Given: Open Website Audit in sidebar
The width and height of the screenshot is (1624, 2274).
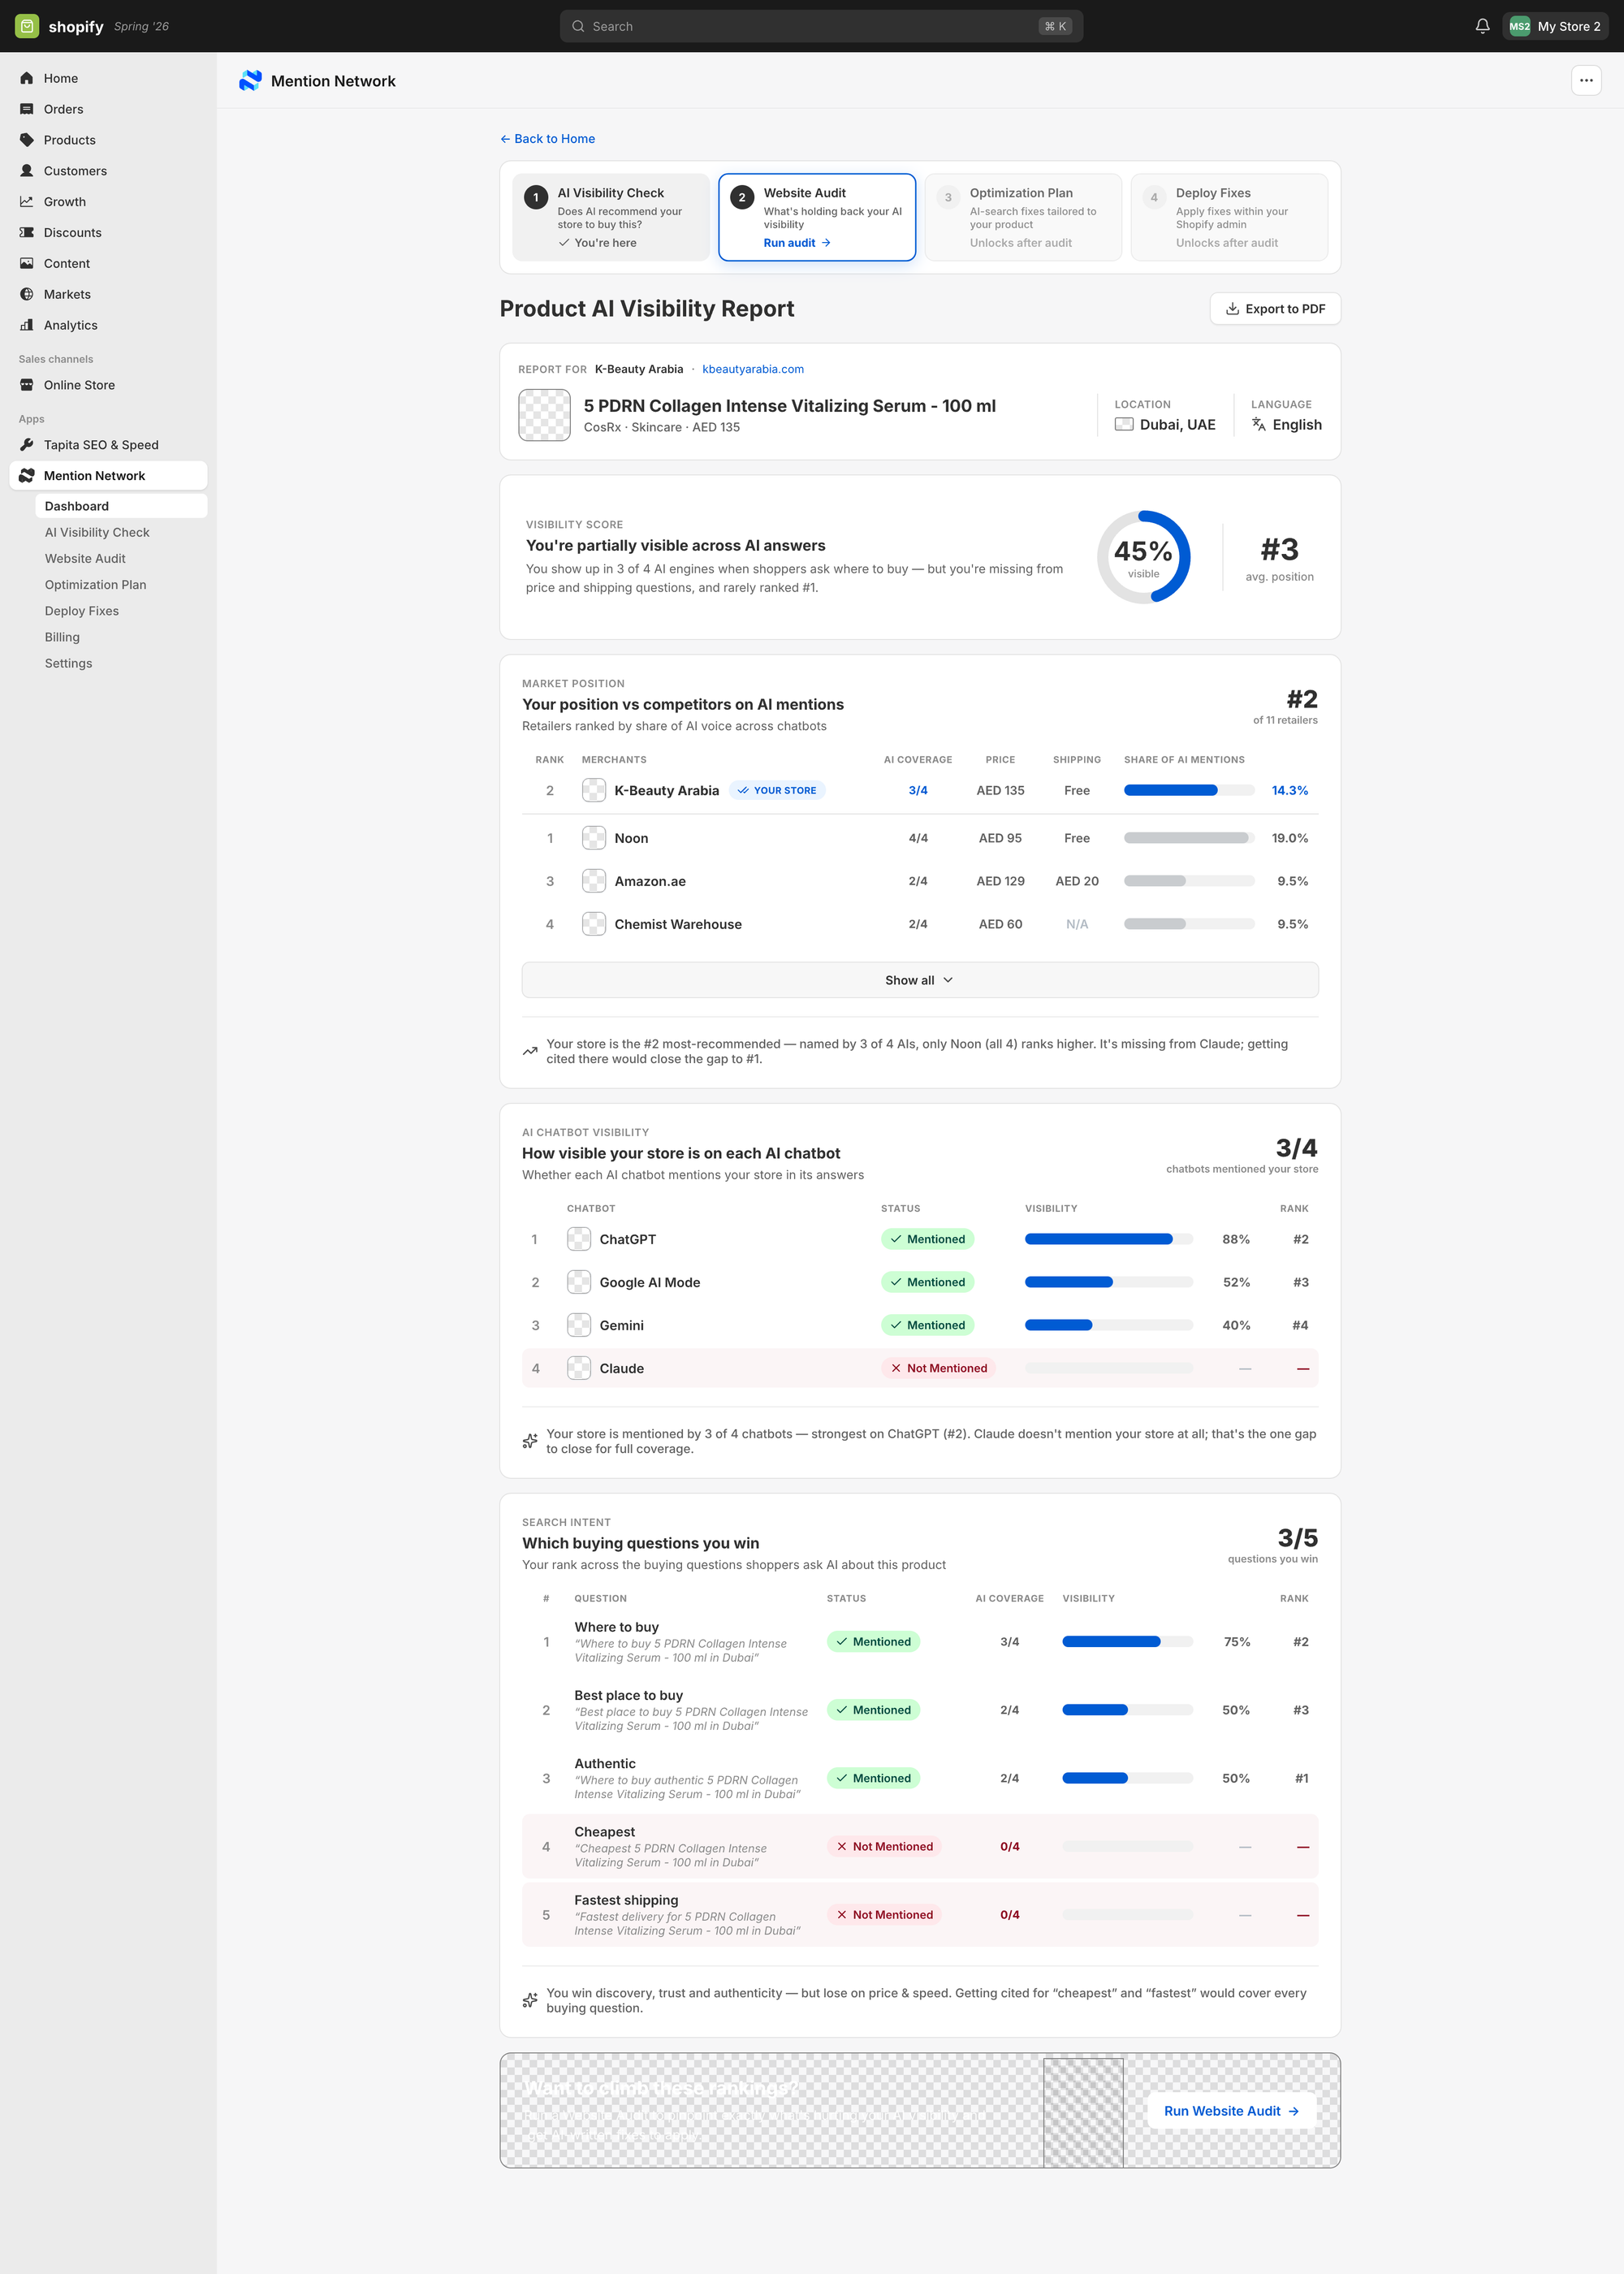Looking at the screenshot, I should click(x=85, y=558).
